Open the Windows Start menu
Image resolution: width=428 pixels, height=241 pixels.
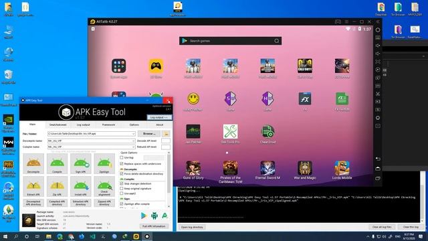click(x=5, y=236)
